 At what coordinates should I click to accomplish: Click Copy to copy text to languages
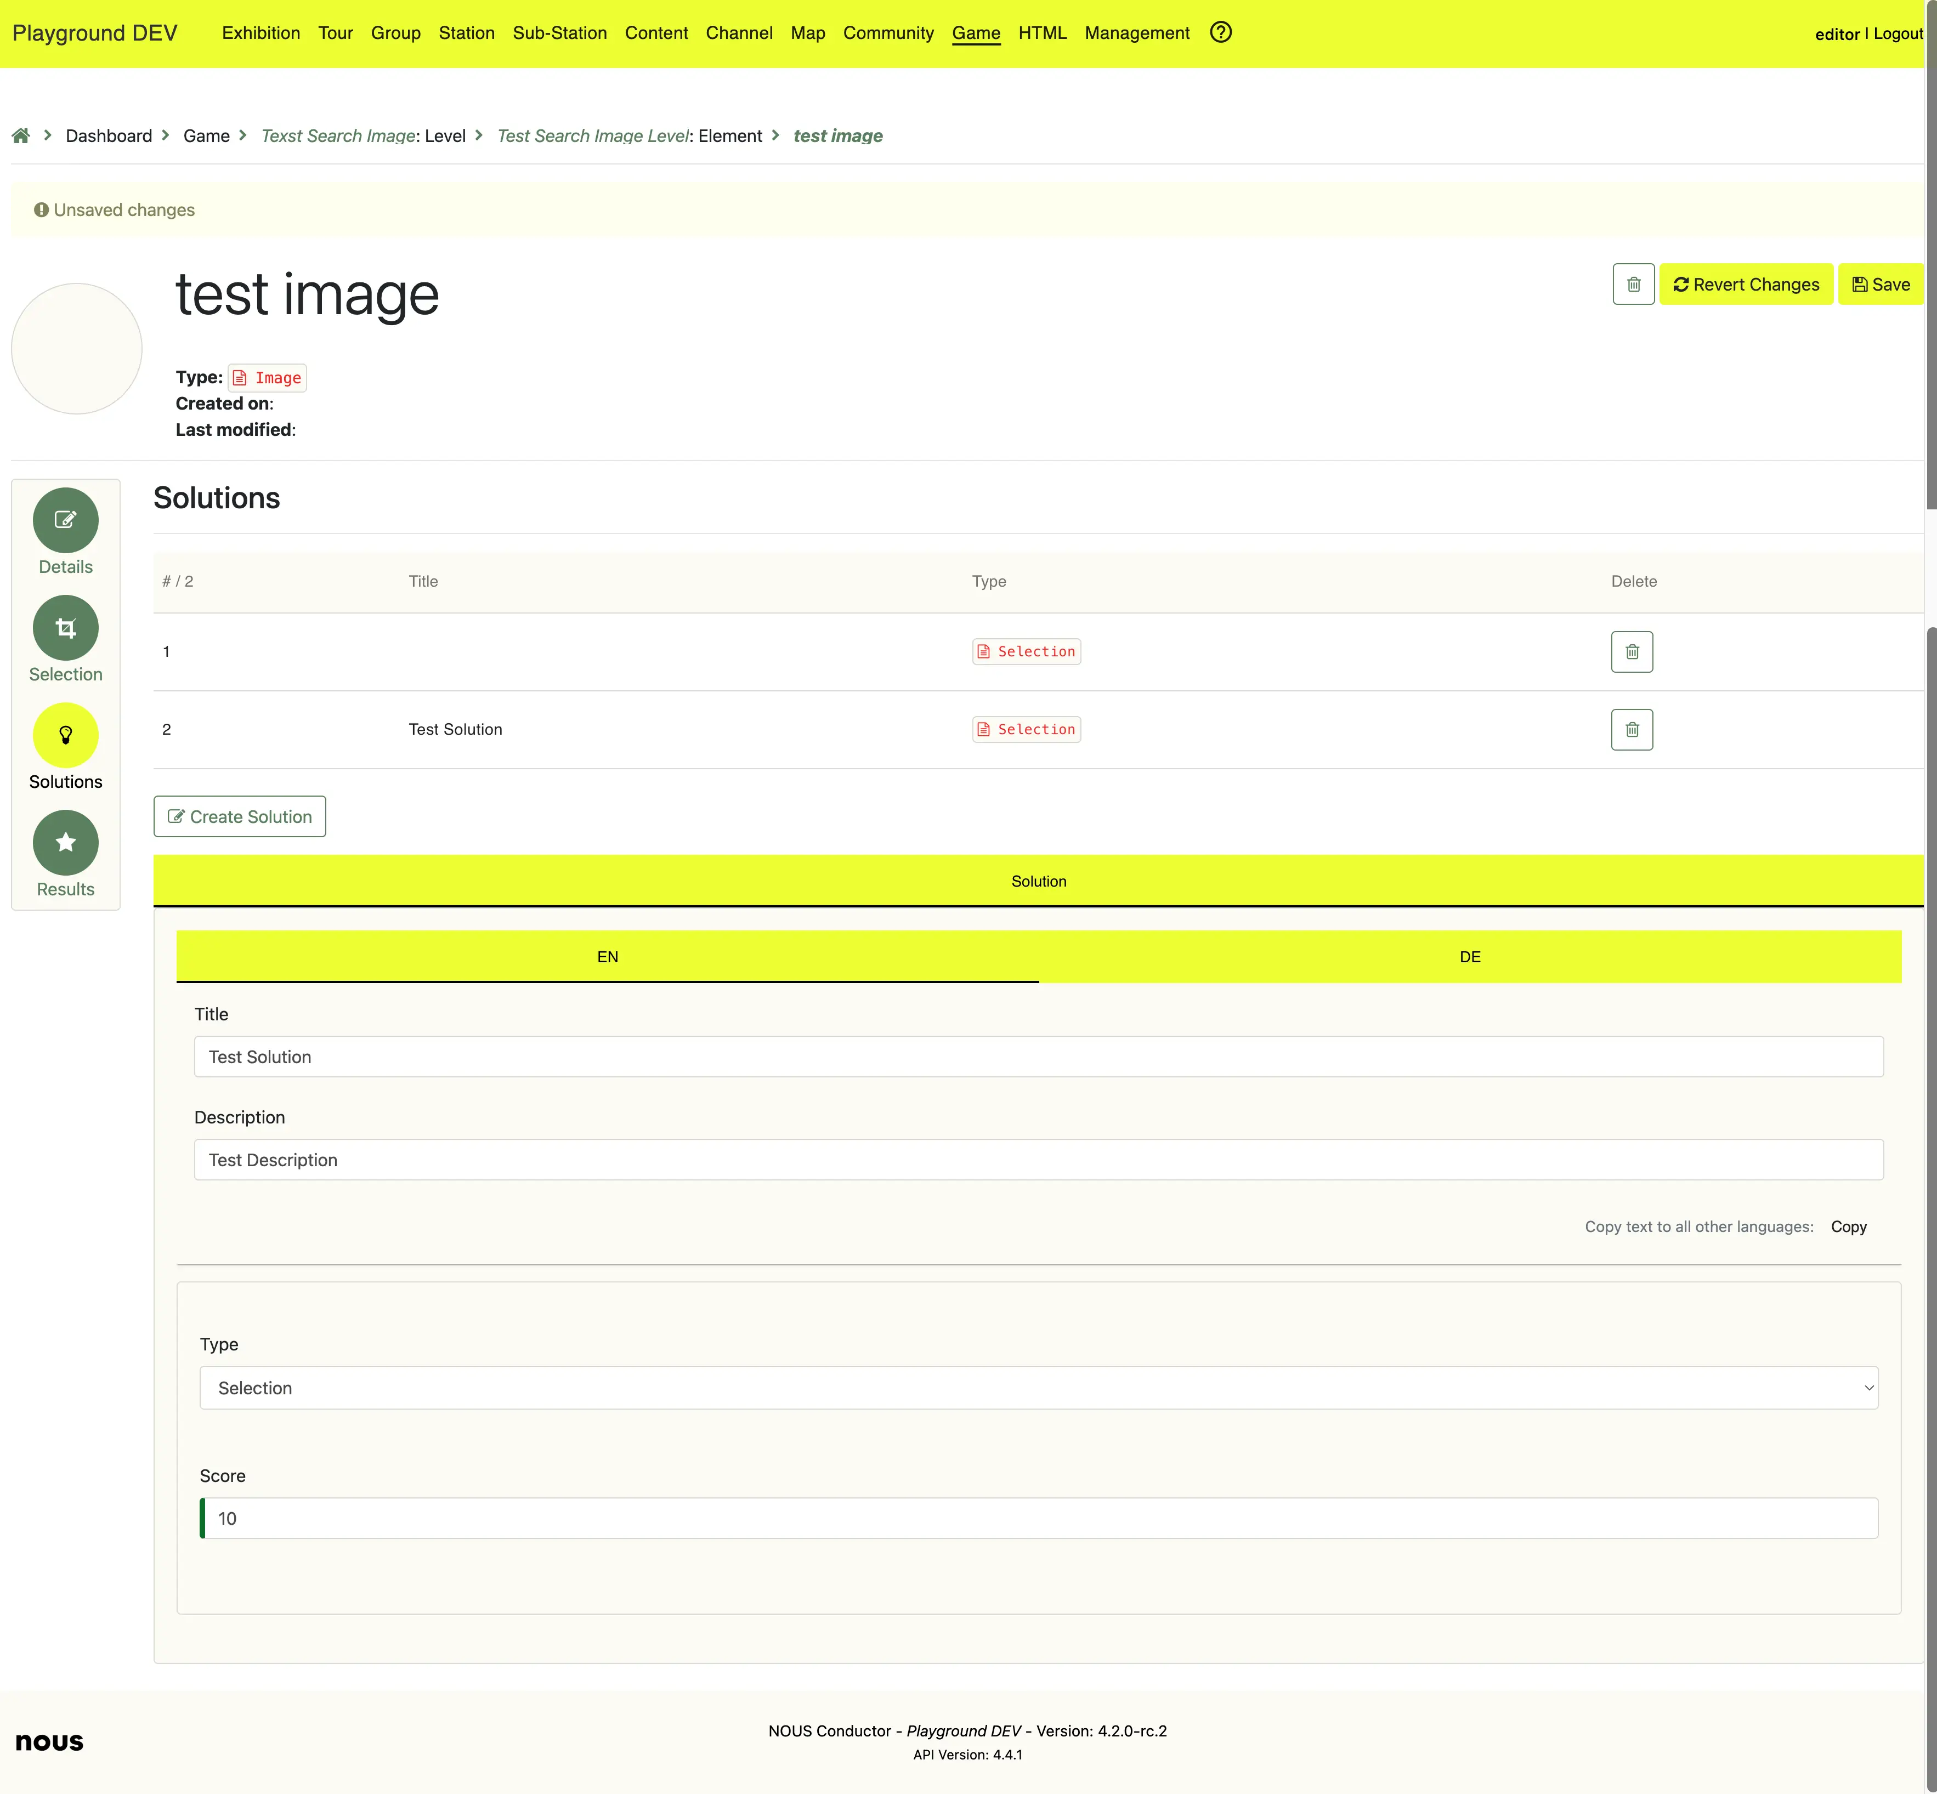click(1848, 1227)
